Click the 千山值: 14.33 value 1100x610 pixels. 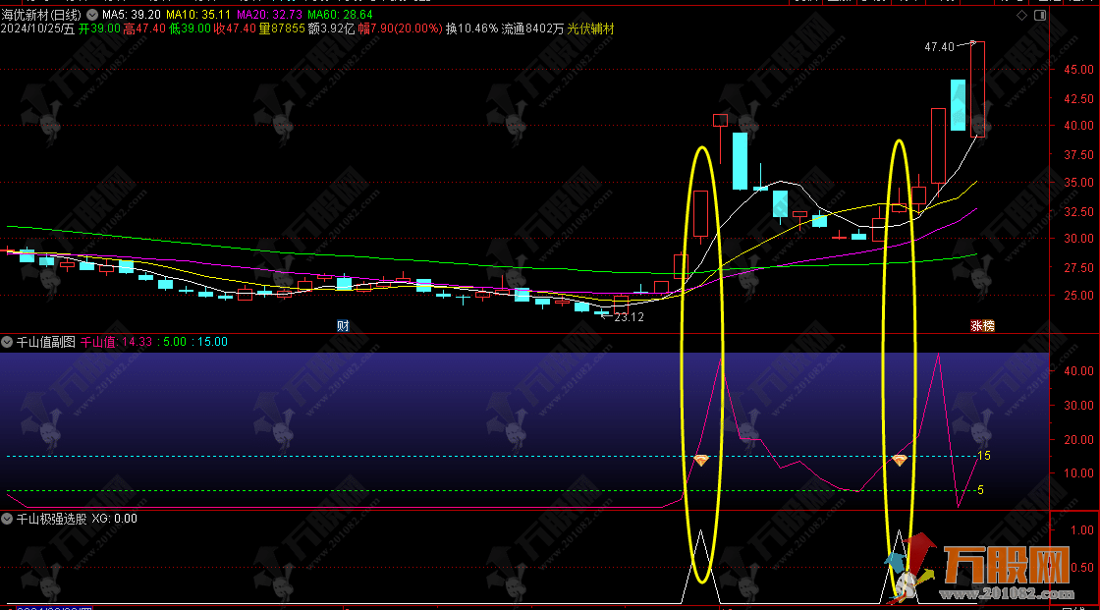(117, 342)
